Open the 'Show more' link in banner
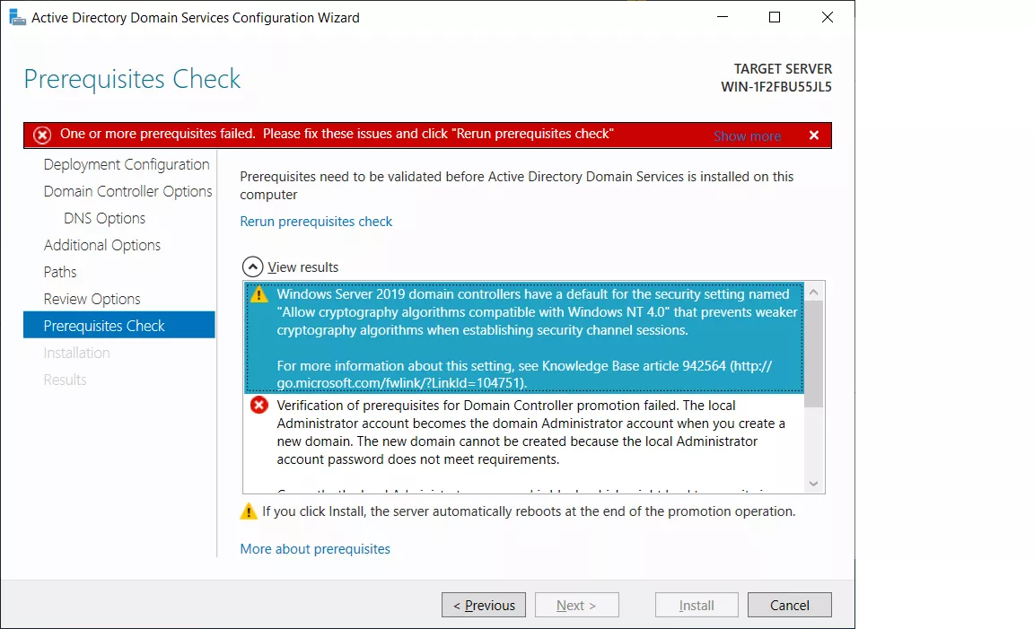 tap(747, 135)
